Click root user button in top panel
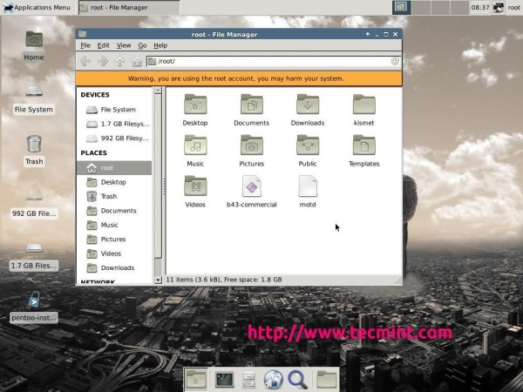 click(x=513, y=7)
